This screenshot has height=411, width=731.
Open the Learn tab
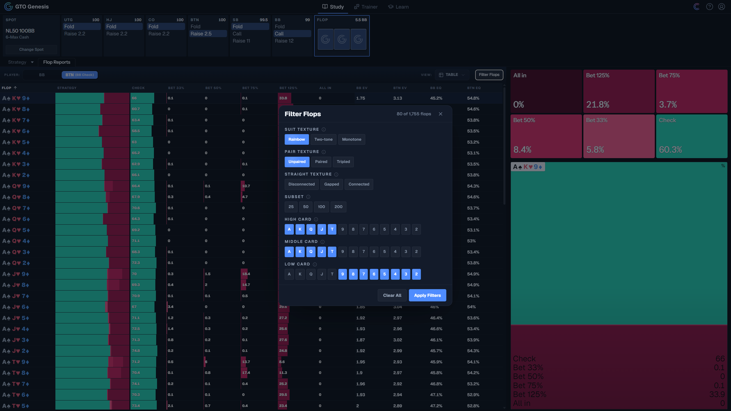(x=398, y=7)
